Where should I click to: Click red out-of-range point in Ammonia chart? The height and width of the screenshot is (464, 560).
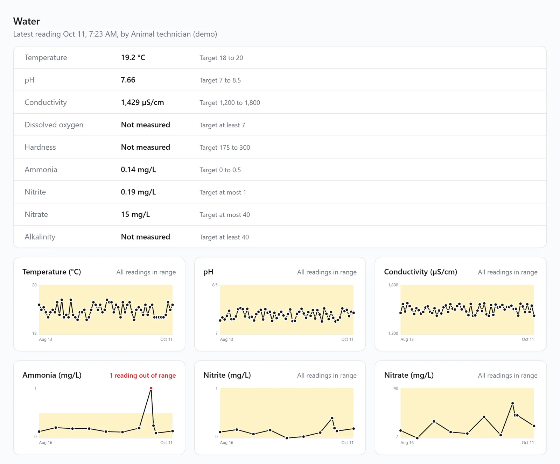pos(151,388)
